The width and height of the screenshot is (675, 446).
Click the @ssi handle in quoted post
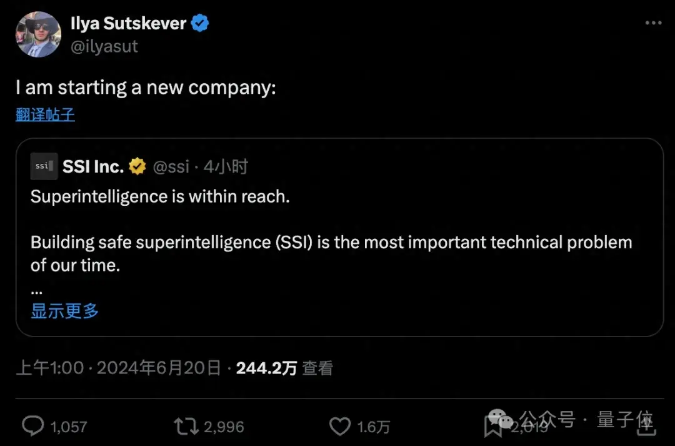171,166
